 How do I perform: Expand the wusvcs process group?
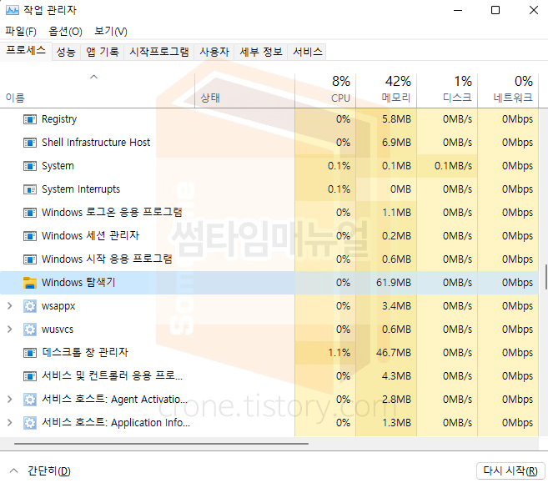(10, 330)
